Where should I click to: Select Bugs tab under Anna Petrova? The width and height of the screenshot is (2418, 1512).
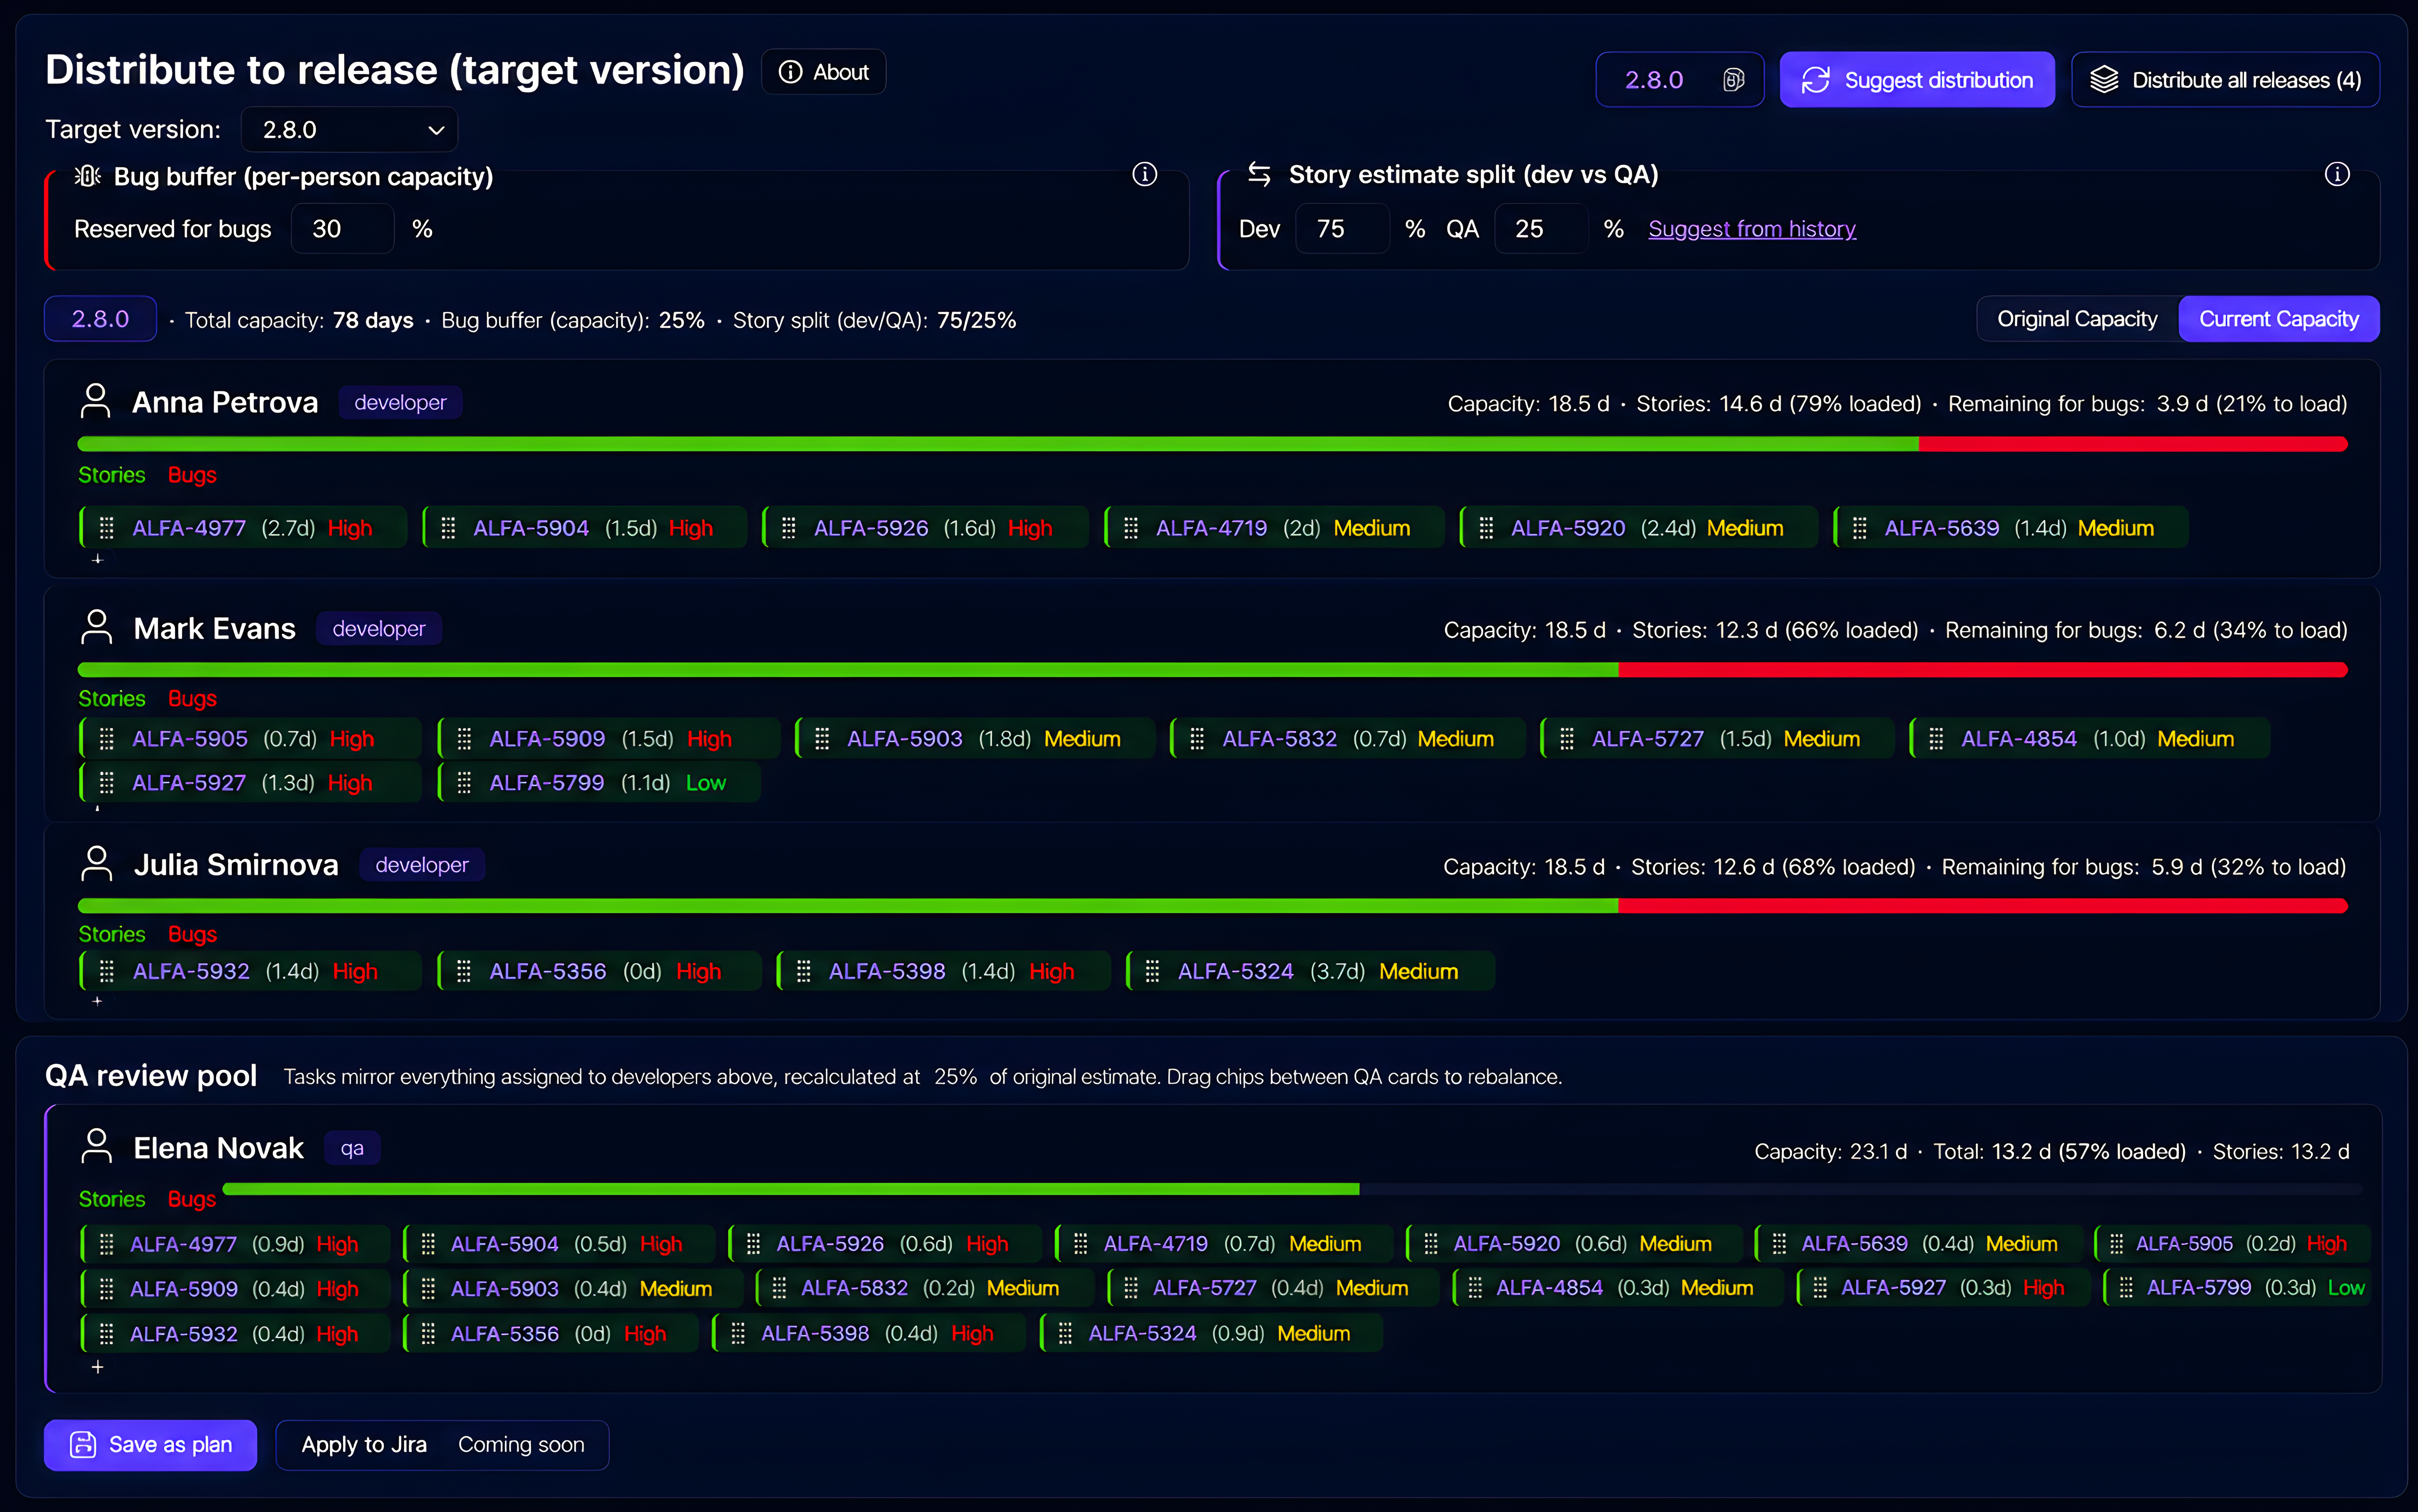192,475
